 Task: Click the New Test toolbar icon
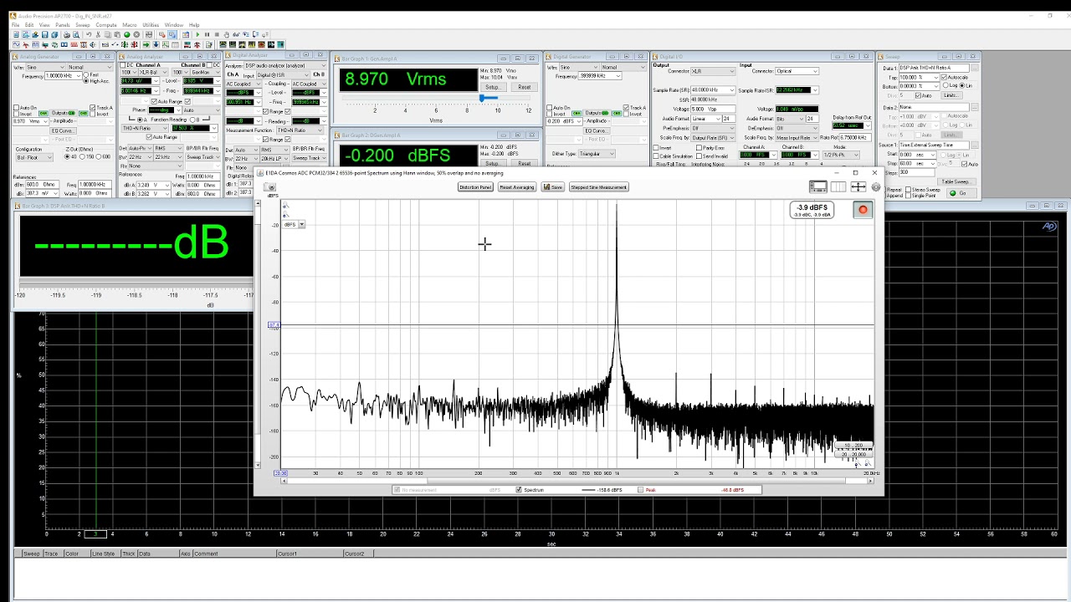tap(16, 34)
